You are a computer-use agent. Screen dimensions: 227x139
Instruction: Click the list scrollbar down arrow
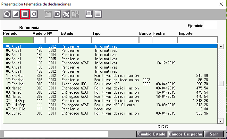click(x=221, y=121)
